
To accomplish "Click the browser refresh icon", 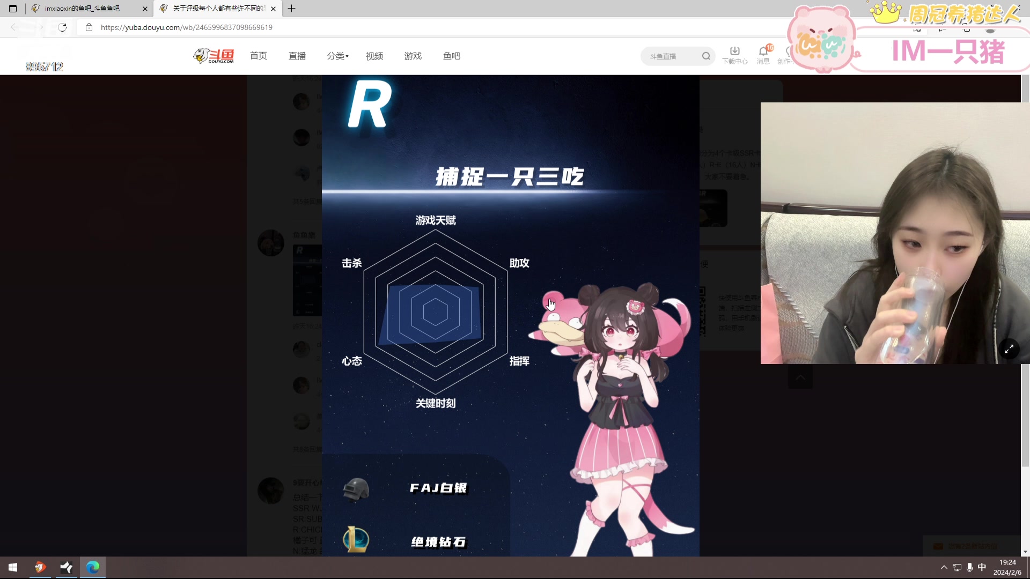I will pyautogui.click(x=63, y=27).
